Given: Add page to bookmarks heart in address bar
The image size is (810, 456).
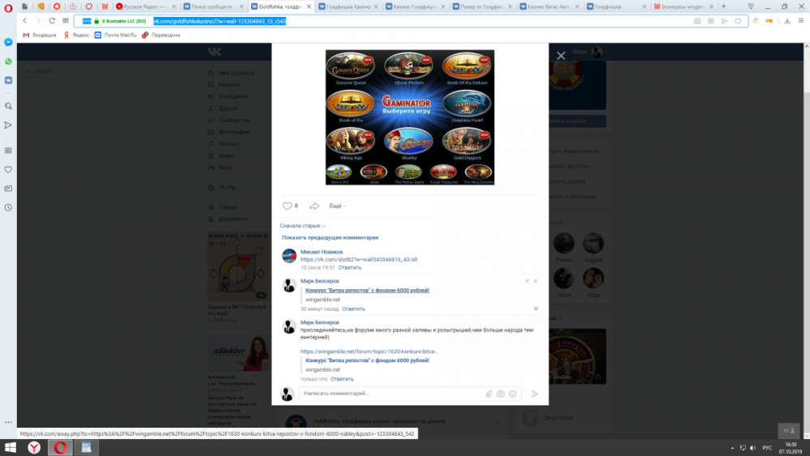Looking at the screenshot, I should pos(738,21).
